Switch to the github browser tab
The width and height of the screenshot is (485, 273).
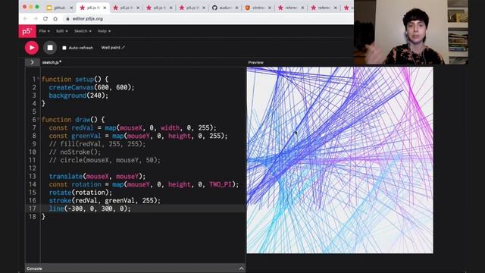coord(59,8)
